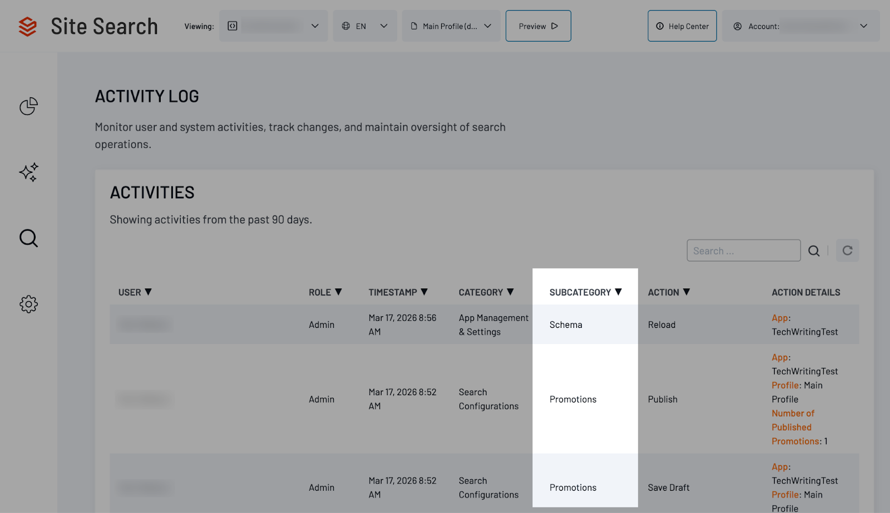Select the Reload action cell
This screenshot has width=890, height=513.
tap(661, 325)
